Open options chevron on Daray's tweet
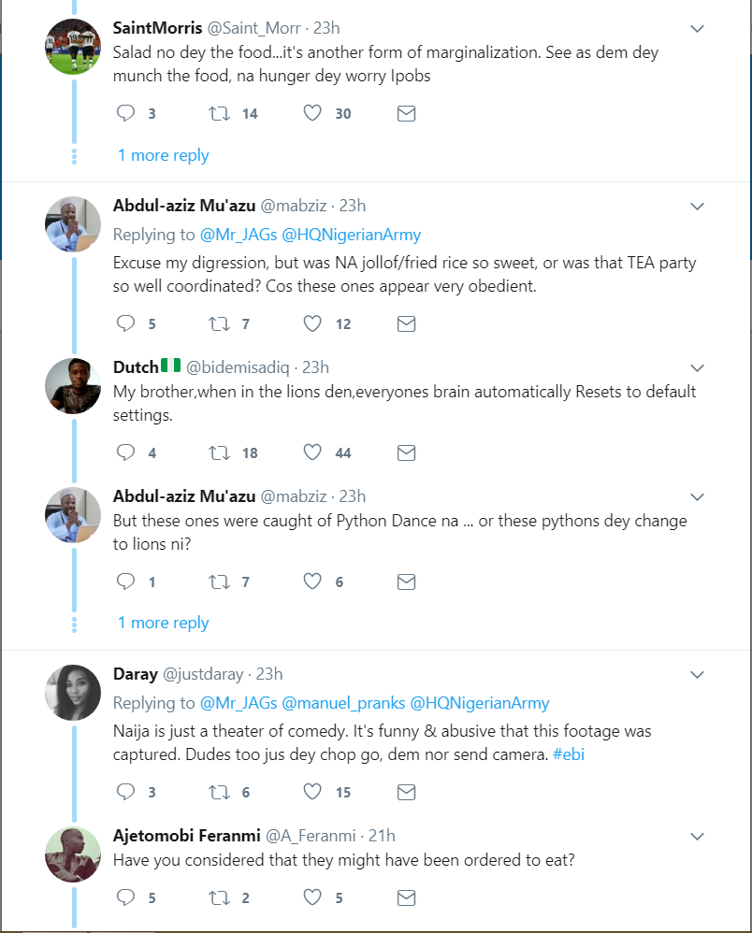Image resolution: width=752 pixels, height=933 pixels. coord(697,674)
